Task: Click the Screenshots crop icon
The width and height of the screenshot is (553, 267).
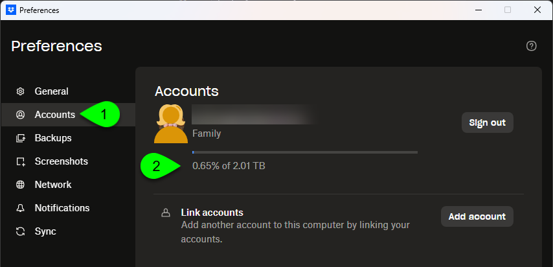Action: [x=21, y=161]
